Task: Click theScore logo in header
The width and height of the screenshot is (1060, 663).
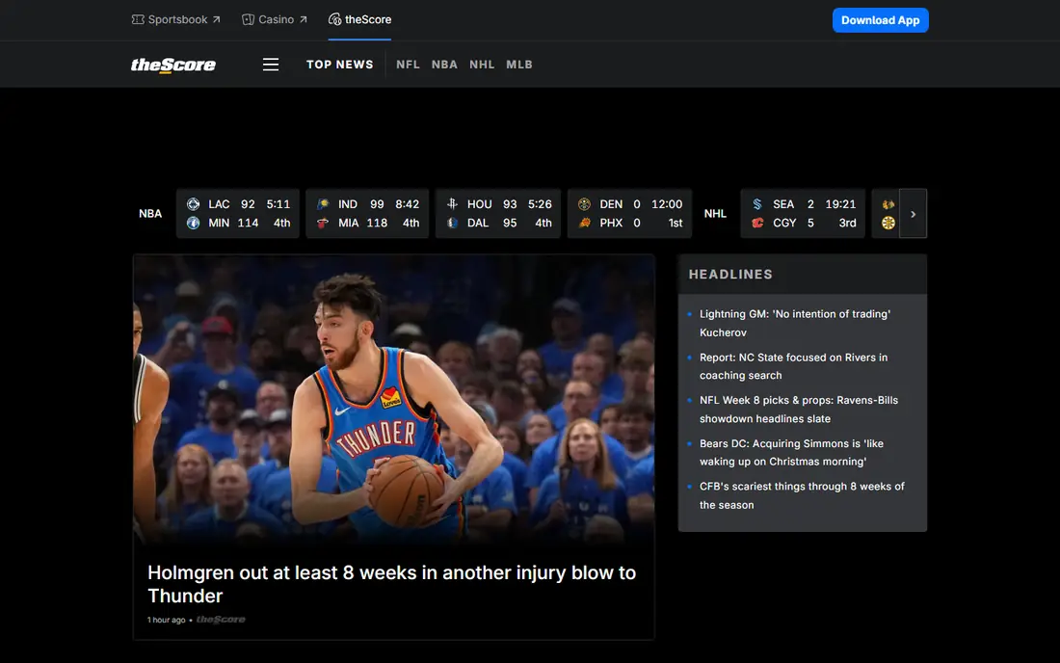Action: click(173, 65)
